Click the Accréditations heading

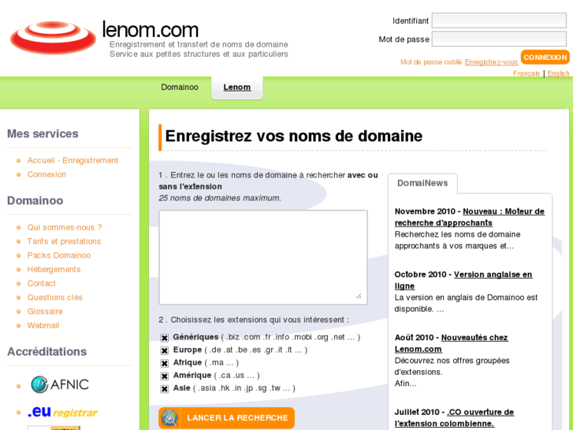47,352
